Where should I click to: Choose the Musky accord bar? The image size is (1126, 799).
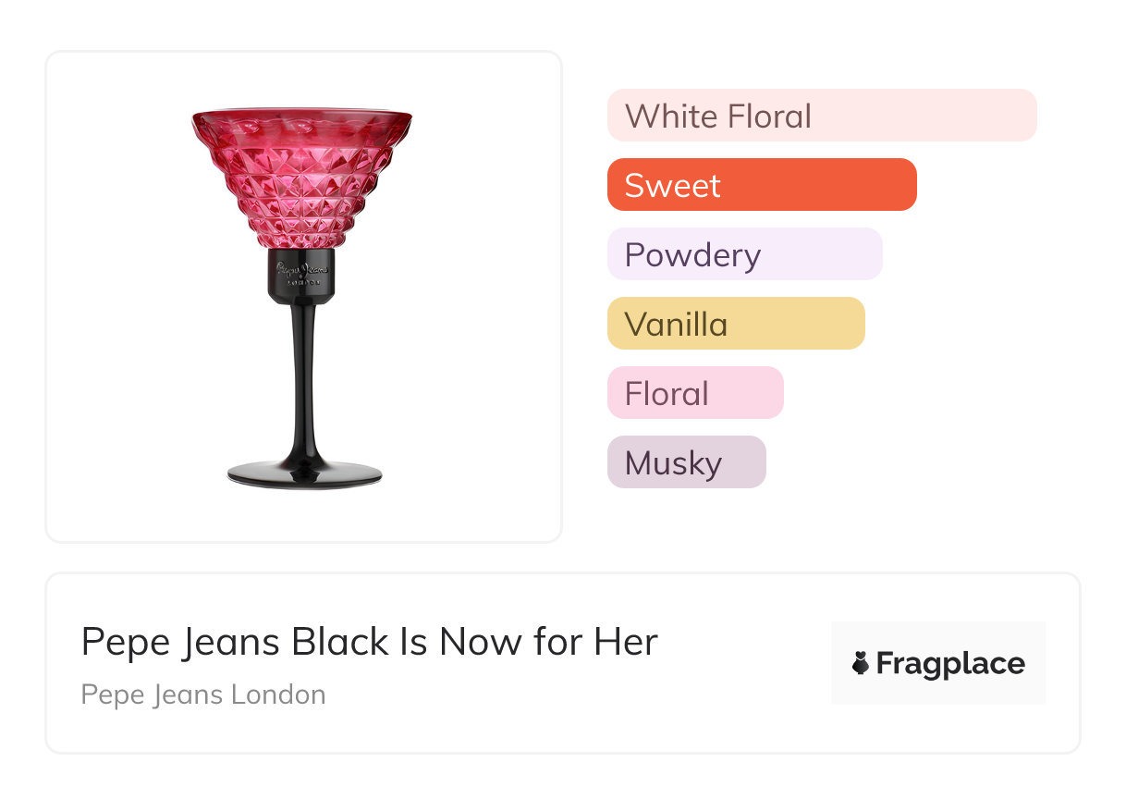(x=686, y=462)
